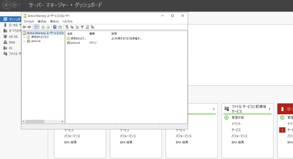
Task: Click the tree pane's horizontal scrollbar thumb
Action: (35, 122)
